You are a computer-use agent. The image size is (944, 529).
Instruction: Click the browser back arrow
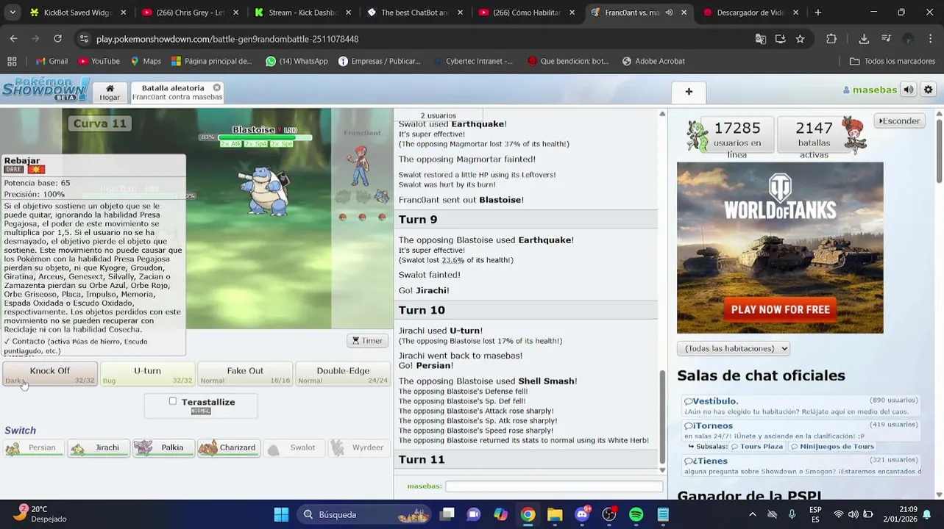coord(13,38)
